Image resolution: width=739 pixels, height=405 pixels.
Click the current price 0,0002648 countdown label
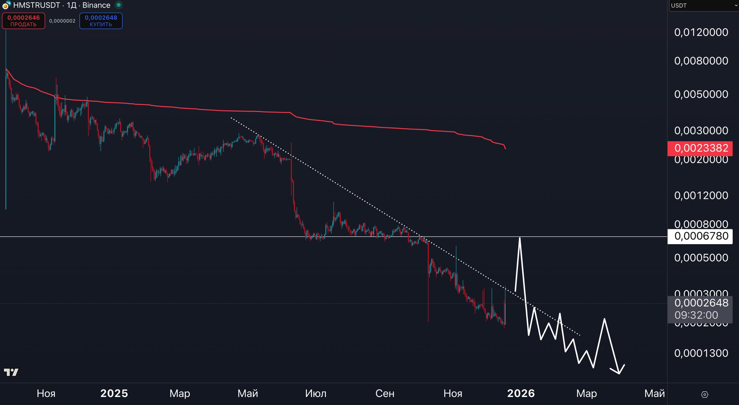700,309
